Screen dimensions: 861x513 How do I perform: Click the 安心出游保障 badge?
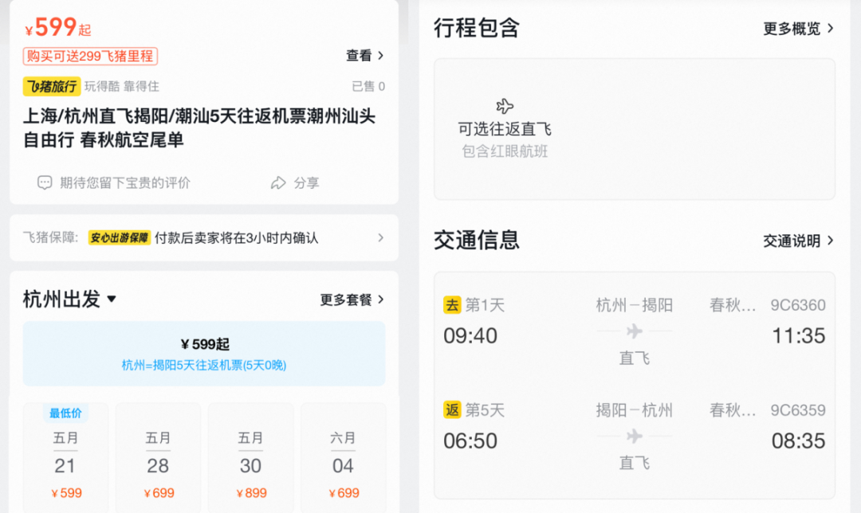point(119,237)
